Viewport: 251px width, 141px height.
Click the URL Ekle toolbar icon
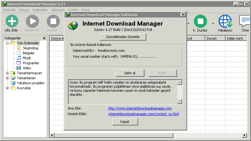(x=12, y=21)
